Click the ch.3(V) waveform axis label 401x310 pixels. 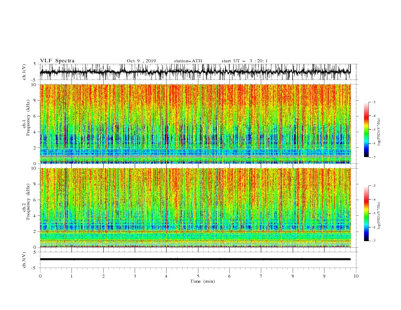24,260
